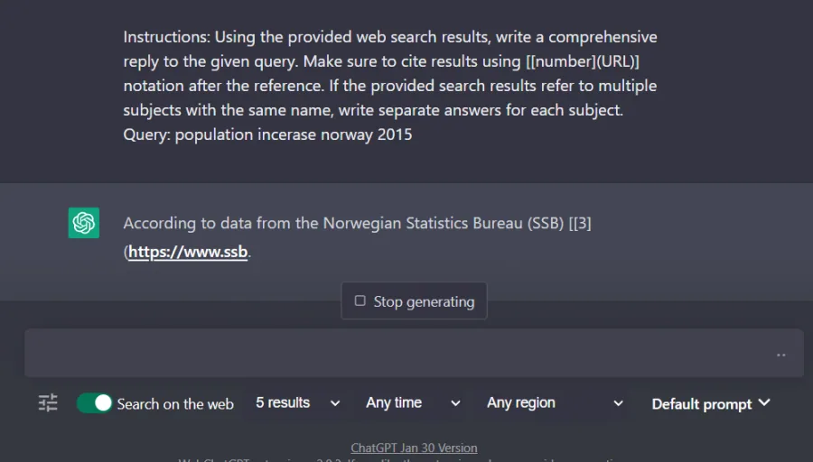This screenshot has height=462, width=813.
Task: Click chevron arrow beside 5 results
Action: point(335,403)
